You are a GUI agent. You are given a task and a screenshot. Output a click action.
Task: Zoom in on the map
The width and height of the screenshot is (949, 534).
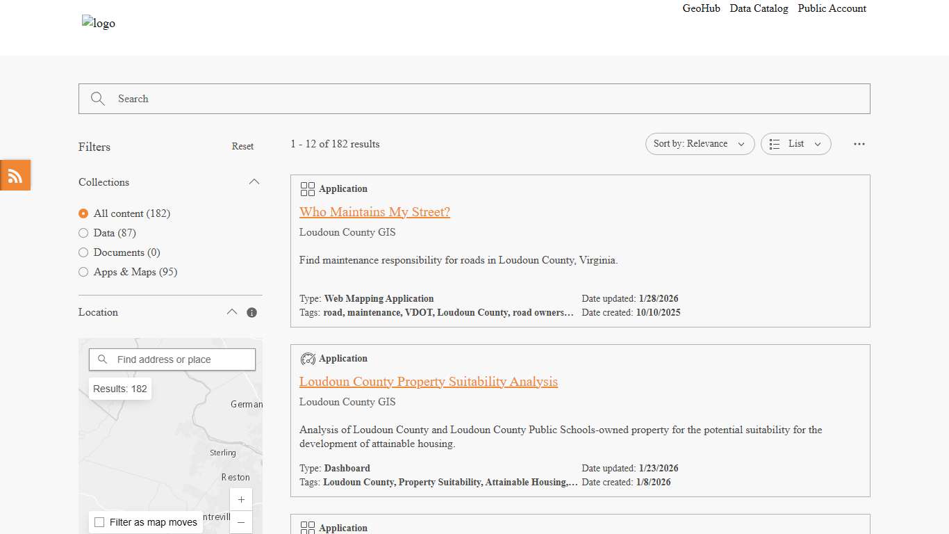point(241,500)
